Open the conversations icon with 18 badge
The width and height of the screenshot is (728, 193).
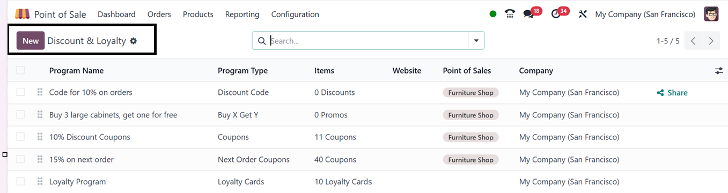click(528, 14)
